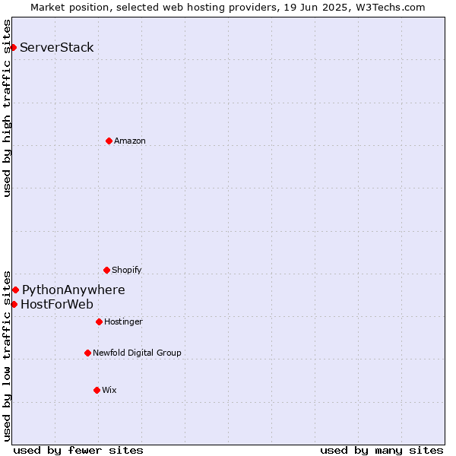
Task: Select the 'Hostinger' label text
Action: tap(123, 321)
